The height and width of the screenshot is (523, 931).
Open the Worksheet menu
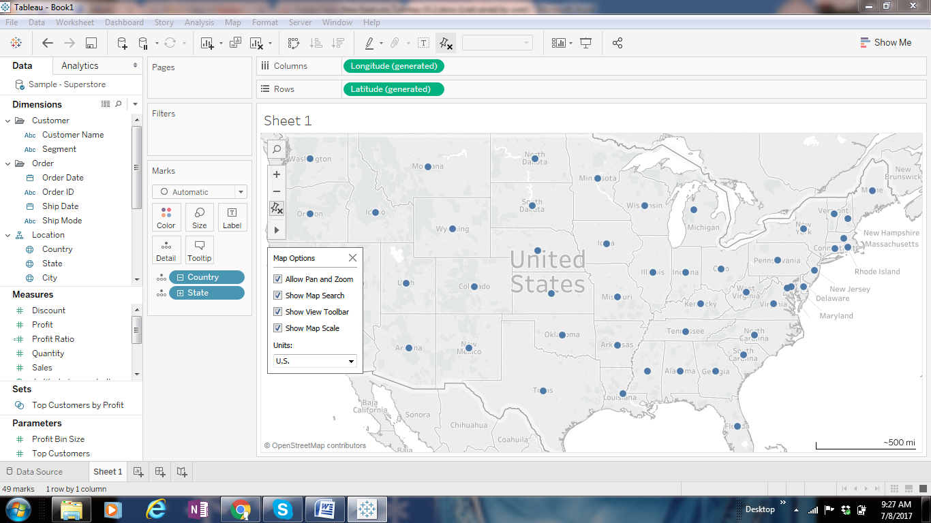pos(75,22)
